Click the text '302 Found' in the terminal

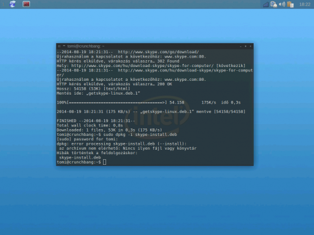(x=168, y=61)
